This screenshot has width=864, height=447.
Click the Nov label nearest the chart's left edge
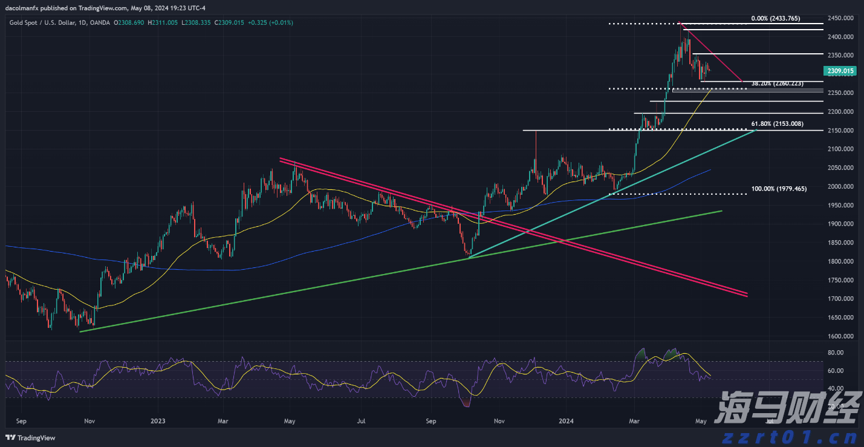(89, 420)
